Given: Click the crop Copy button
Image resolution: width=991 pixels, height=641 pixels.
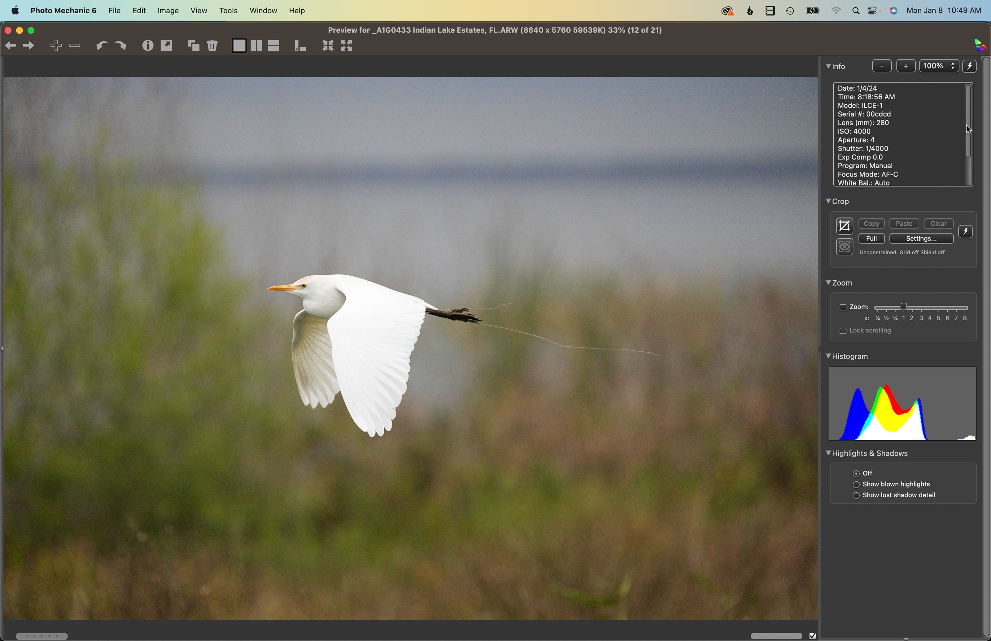Looking at the screenshot, I should (871, 224).
